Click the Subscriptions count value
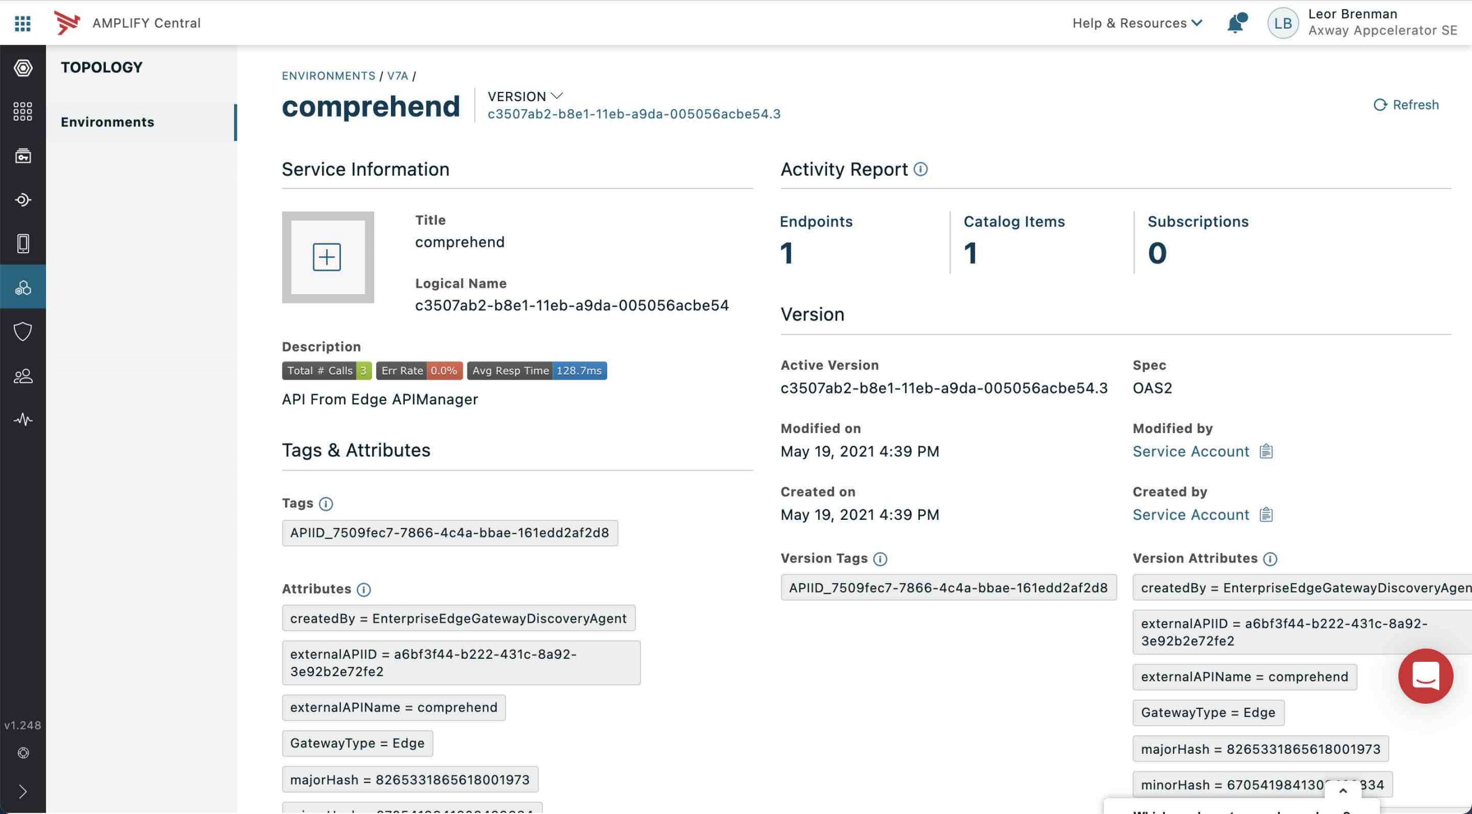Viewport: 1472px width, 814px height. 1157,253
